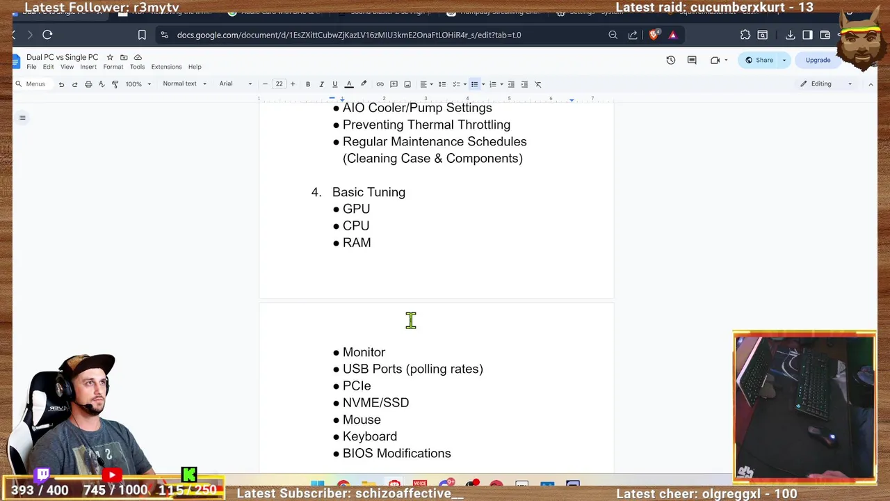Click the Menus search box
The height and width of the screenshot is (501, 890).
tap(31, 84)
